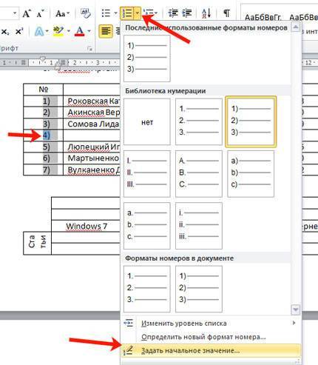Click the Sort A-Z icon
Screen dimensions: 318x365
tap(206, 13)
